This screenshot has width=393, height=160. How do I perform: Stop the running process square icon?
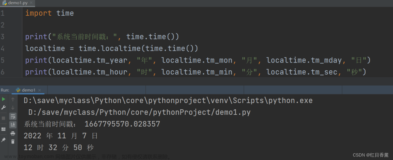[4, 118]
